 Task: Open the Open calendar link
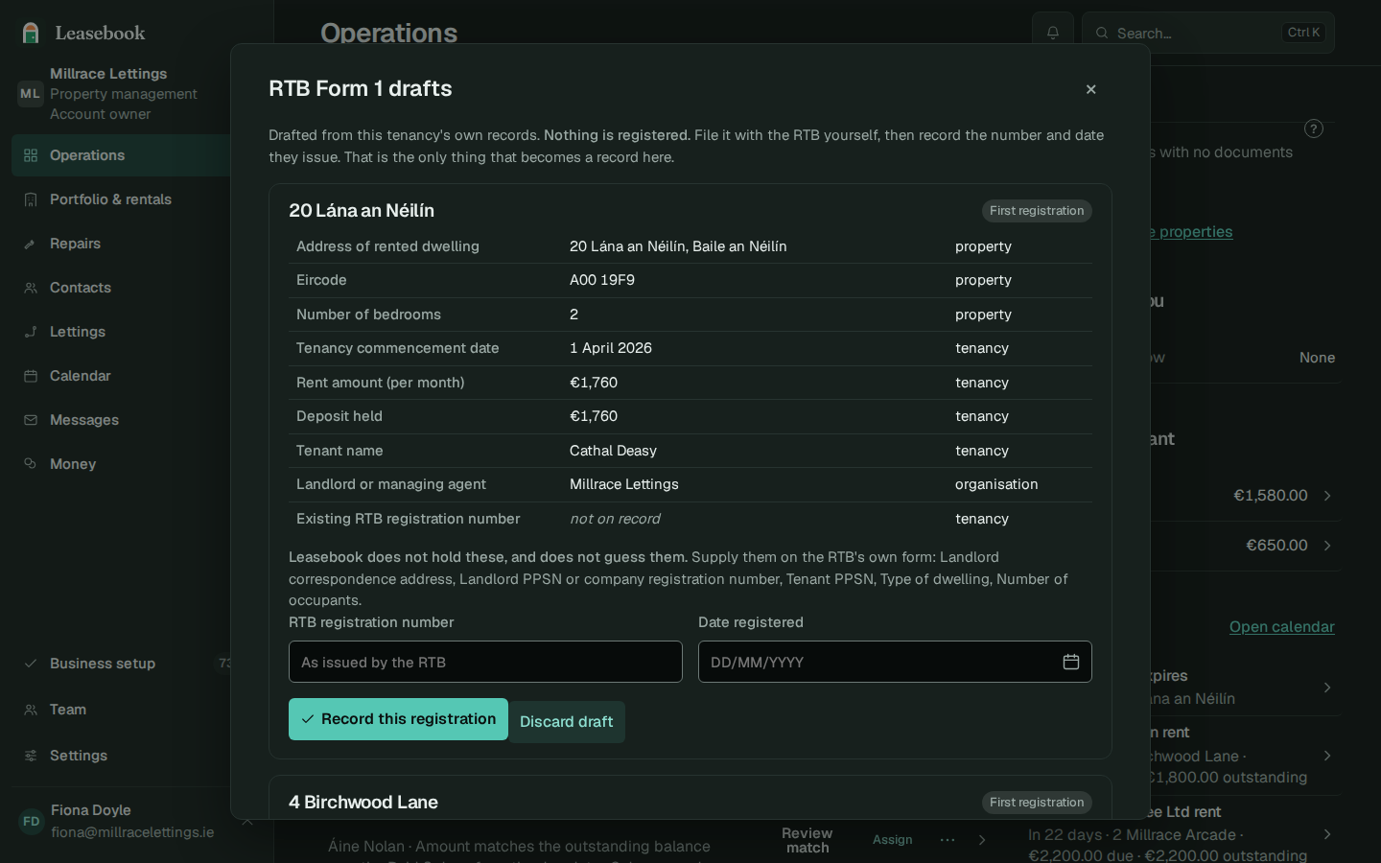coord(1281,627)
